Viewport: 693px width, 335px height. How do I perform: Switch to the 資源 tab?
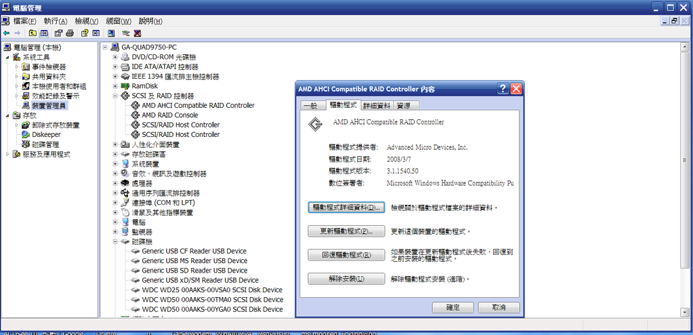pyautogui.click(x=405, y=106)
